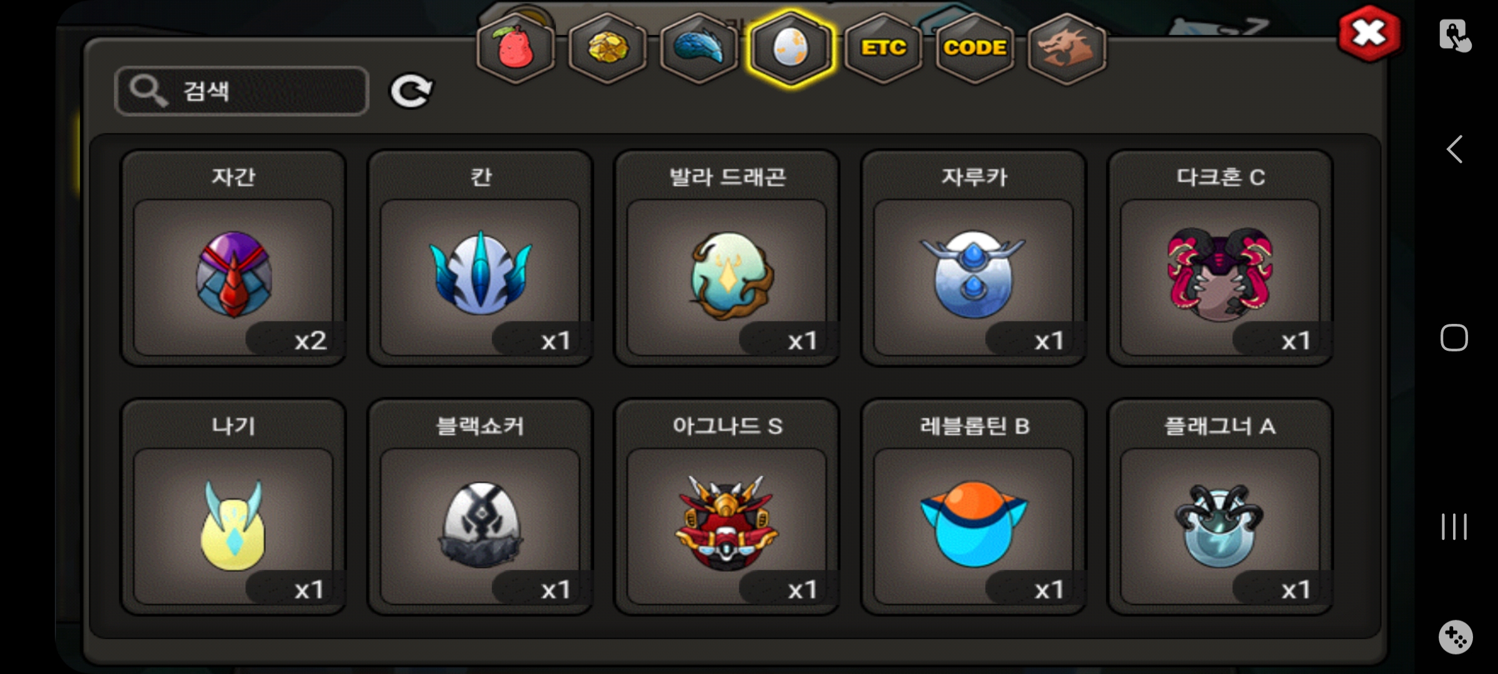The width and height of the screenshot is (1498, 674).
Task: Pick the 자루카 egg item
Action: click(x=974, y=258)
